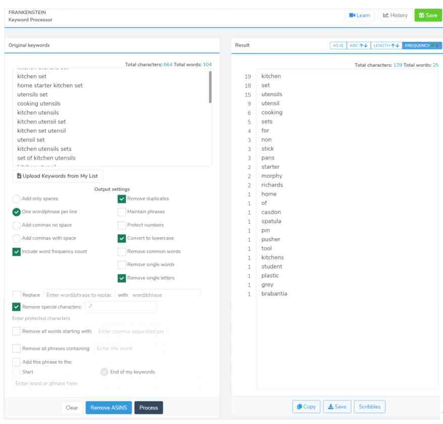The image size is (443, 424).
Task: Click the Enter protected characters field
Action: pos(41,318)
